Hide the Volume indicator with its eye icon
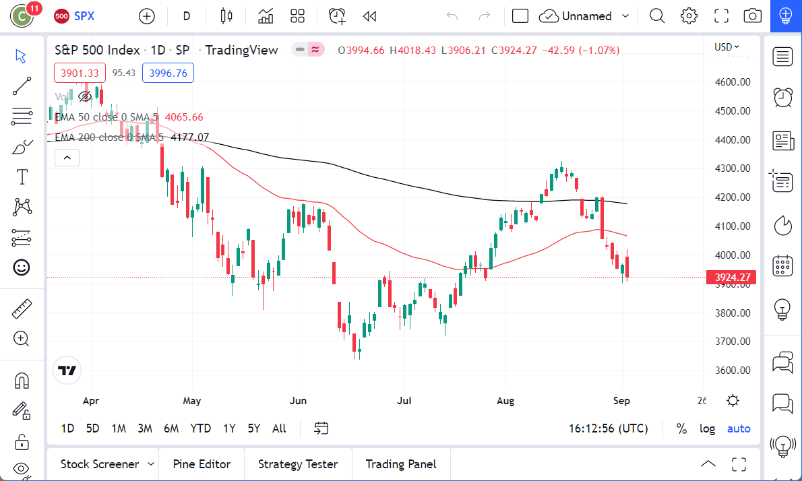 click(x=85, y=96)
